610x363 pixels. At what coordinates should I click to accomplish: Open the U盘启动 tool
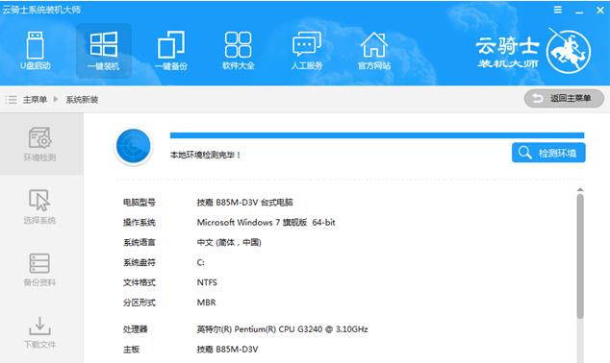click(x=36, y=51)
